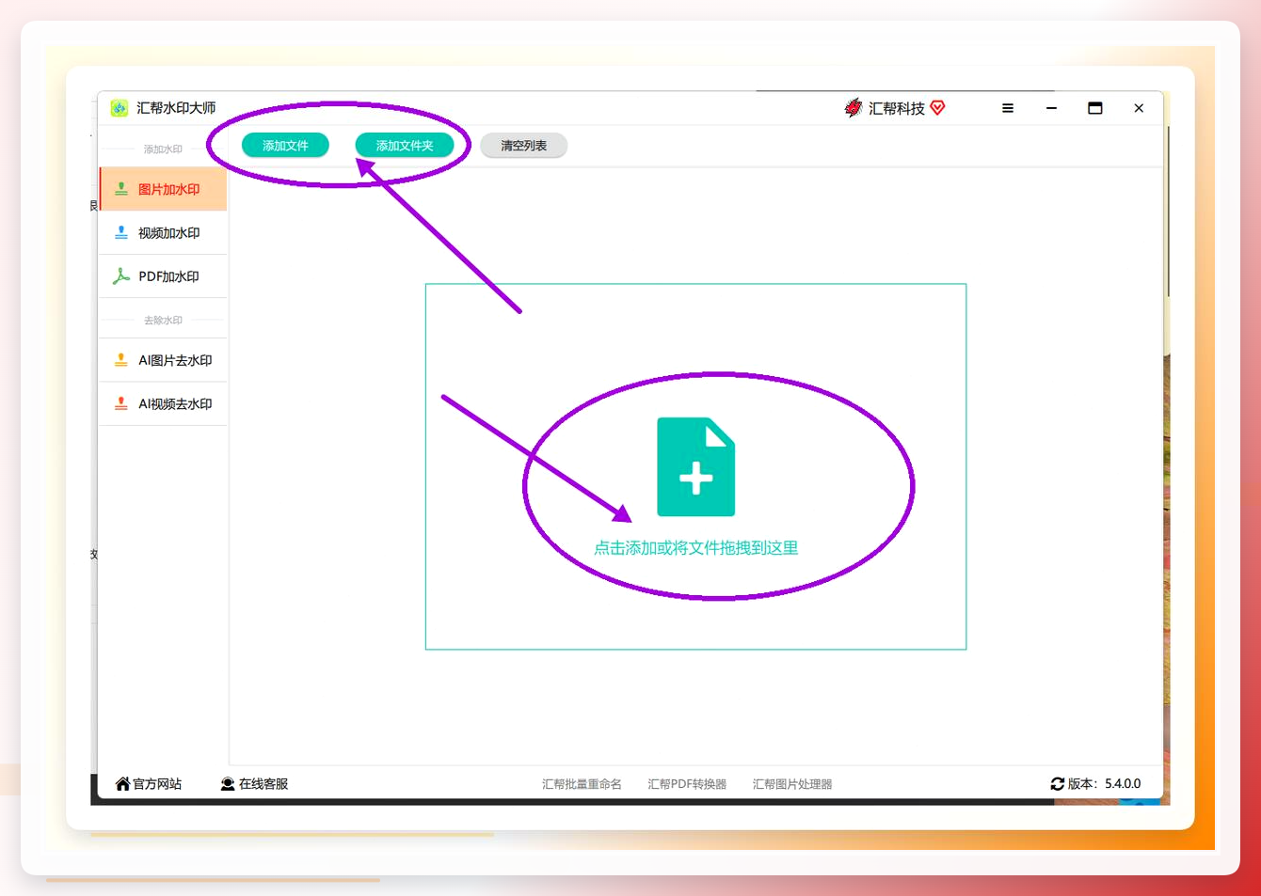Open the 汇帮图片处理器 link
The image size is (1261, 896).
click(x=792, y=784)
